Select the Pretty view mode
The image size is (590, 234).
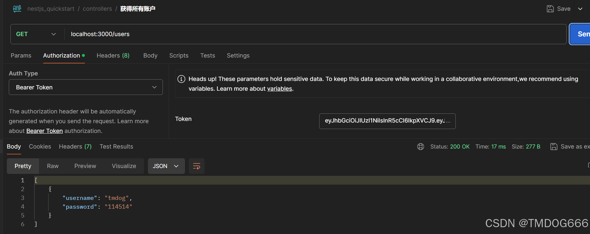click(23, 166)
